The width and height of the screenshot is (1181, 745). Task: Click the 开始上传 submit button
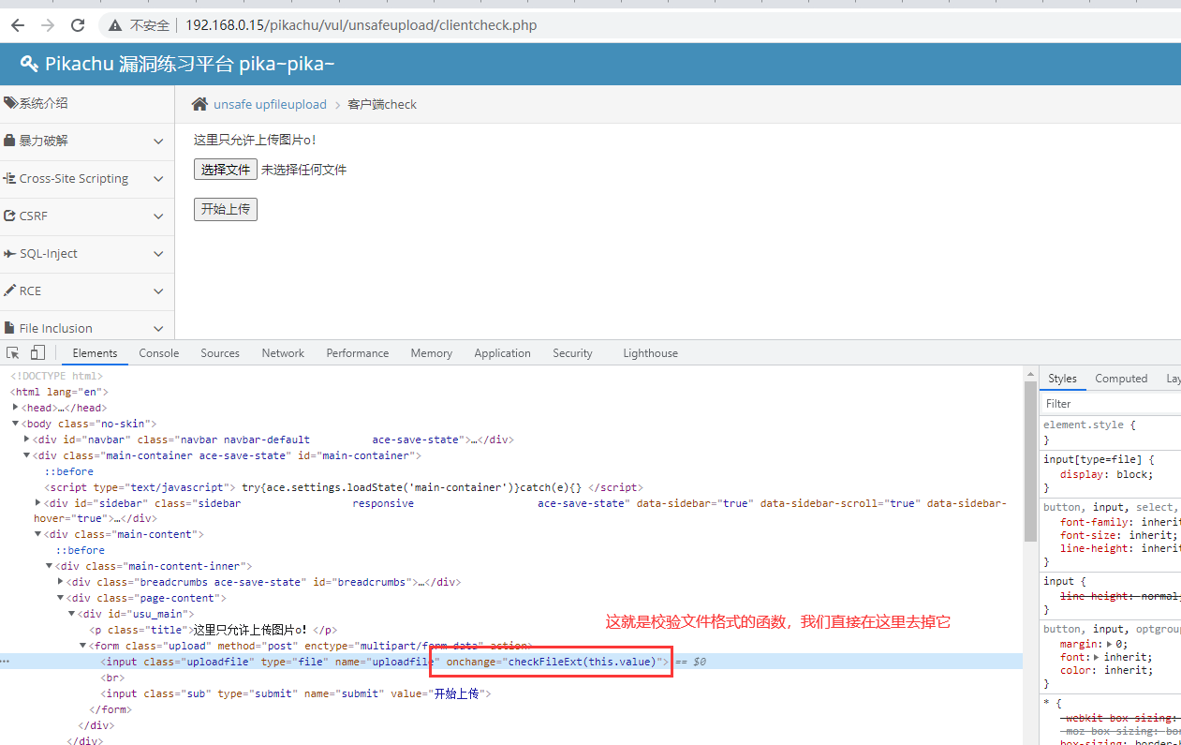[225, 209]
